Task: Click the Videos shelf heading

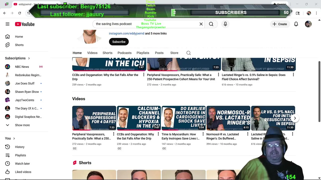Action: [78, 99]
